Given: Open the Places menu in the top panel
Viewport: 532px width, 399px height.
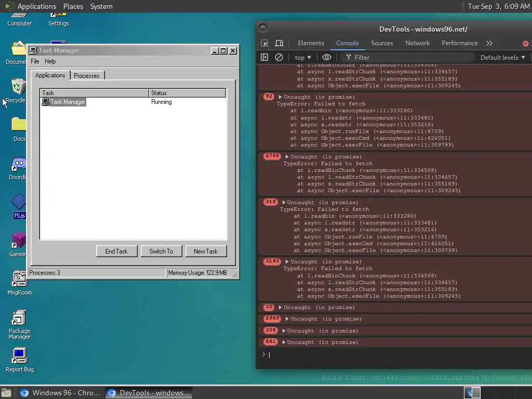Looking at the screenshot, I should point(73,6).
